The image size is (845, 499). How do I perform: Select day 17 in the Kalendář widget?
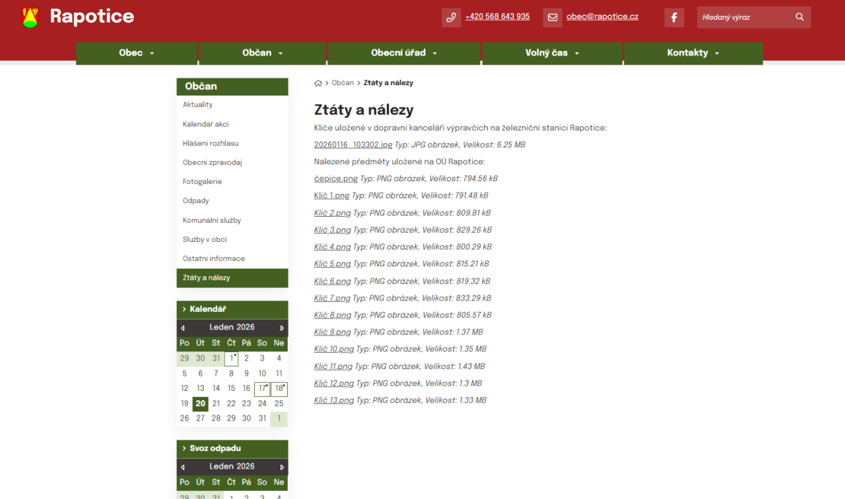coord(262,389)
